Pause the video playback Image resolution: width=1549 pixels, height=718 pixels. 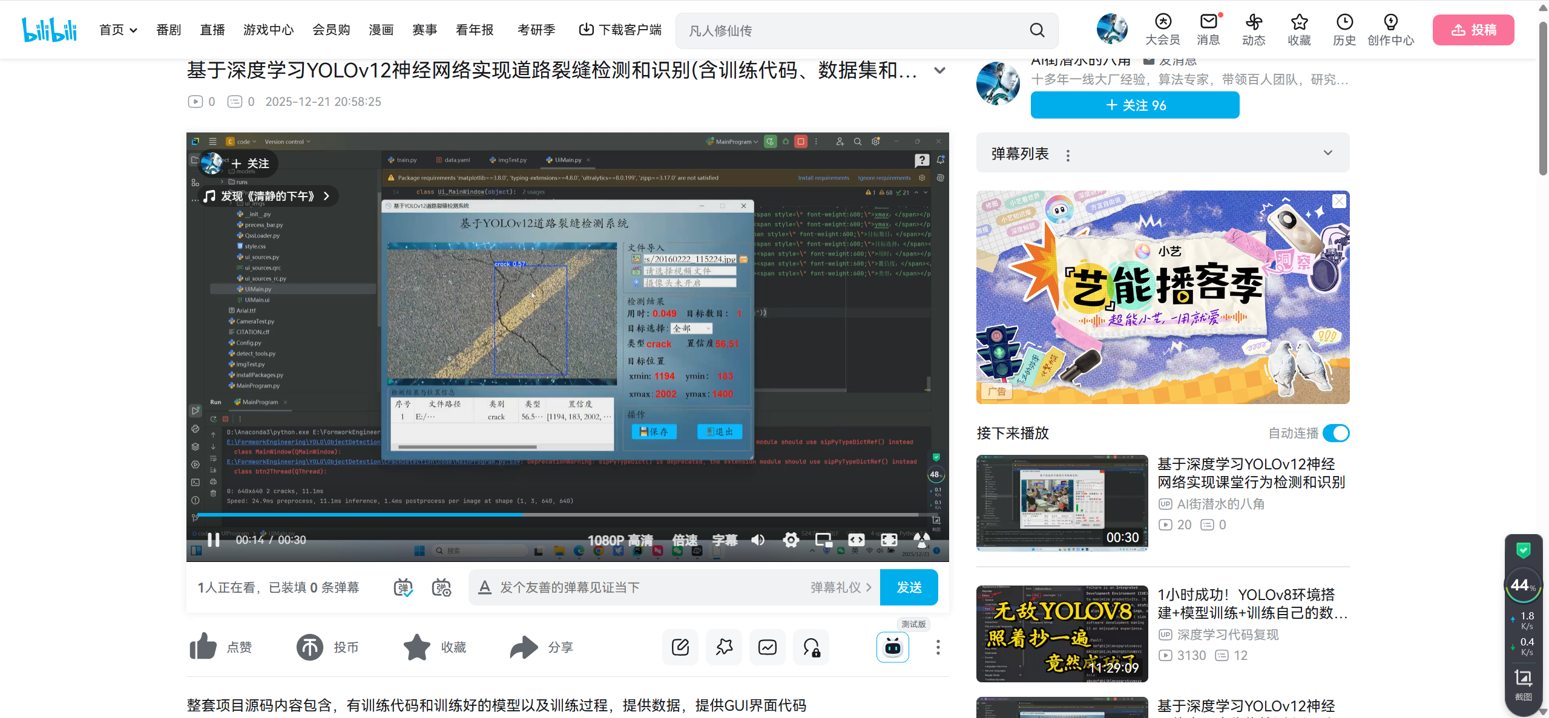(213, 540)
